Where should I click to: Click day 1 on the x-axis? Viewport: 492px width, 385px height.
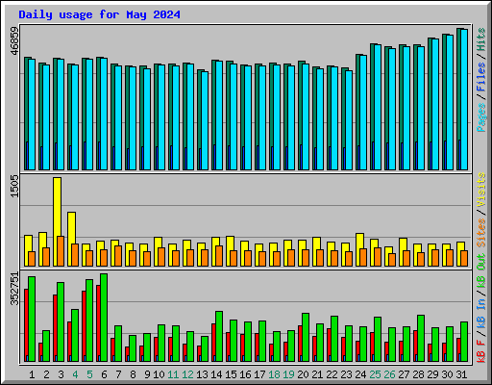32,374
